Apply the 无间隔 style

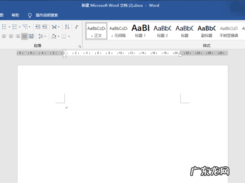coord(118,31)
